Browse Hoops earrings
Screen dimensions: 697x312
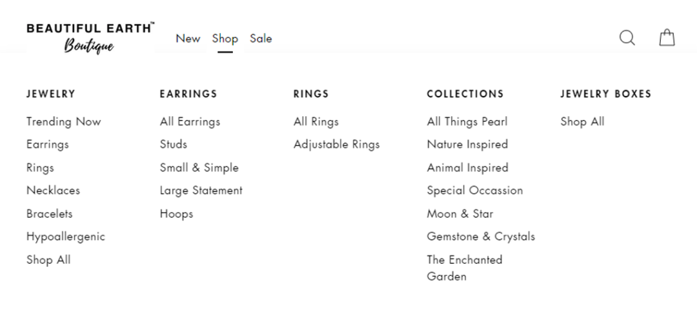(x=176, y=213)
